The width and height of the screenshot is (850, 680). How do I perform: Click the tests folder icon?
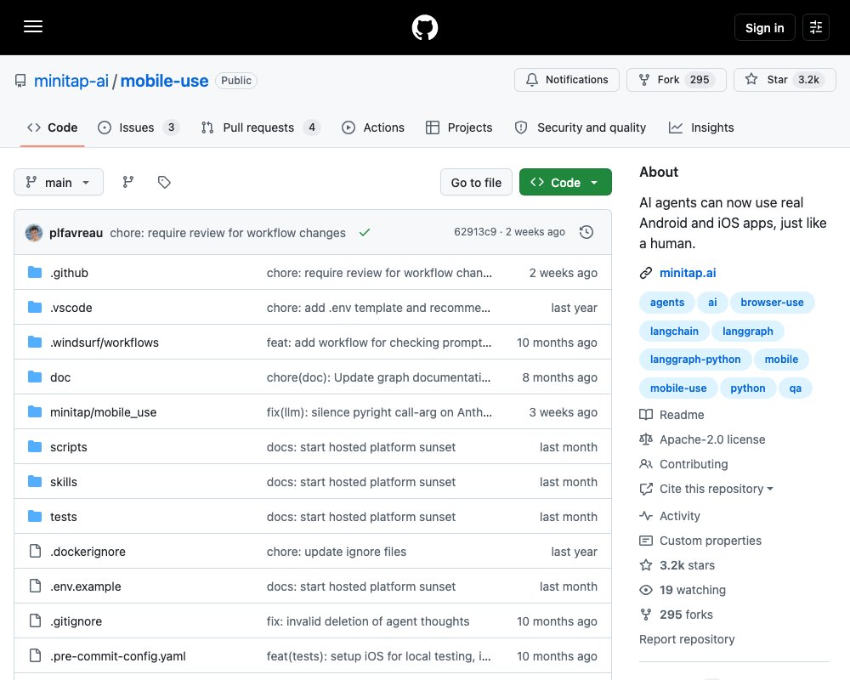35,516
